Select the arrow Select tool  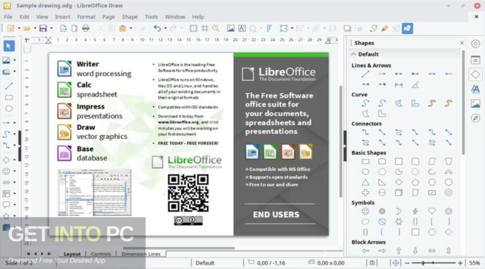[x=9, y=45]
